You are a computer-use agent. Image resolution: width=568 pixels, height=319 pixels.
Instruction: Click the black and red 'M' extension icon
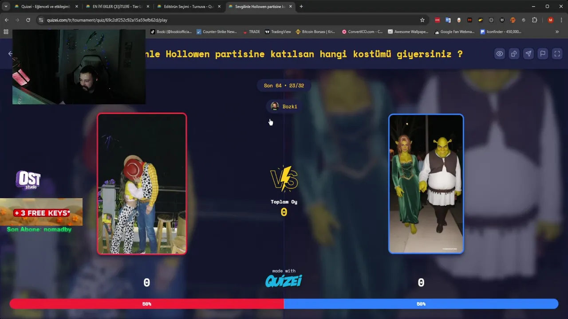(x=469, y=20)
